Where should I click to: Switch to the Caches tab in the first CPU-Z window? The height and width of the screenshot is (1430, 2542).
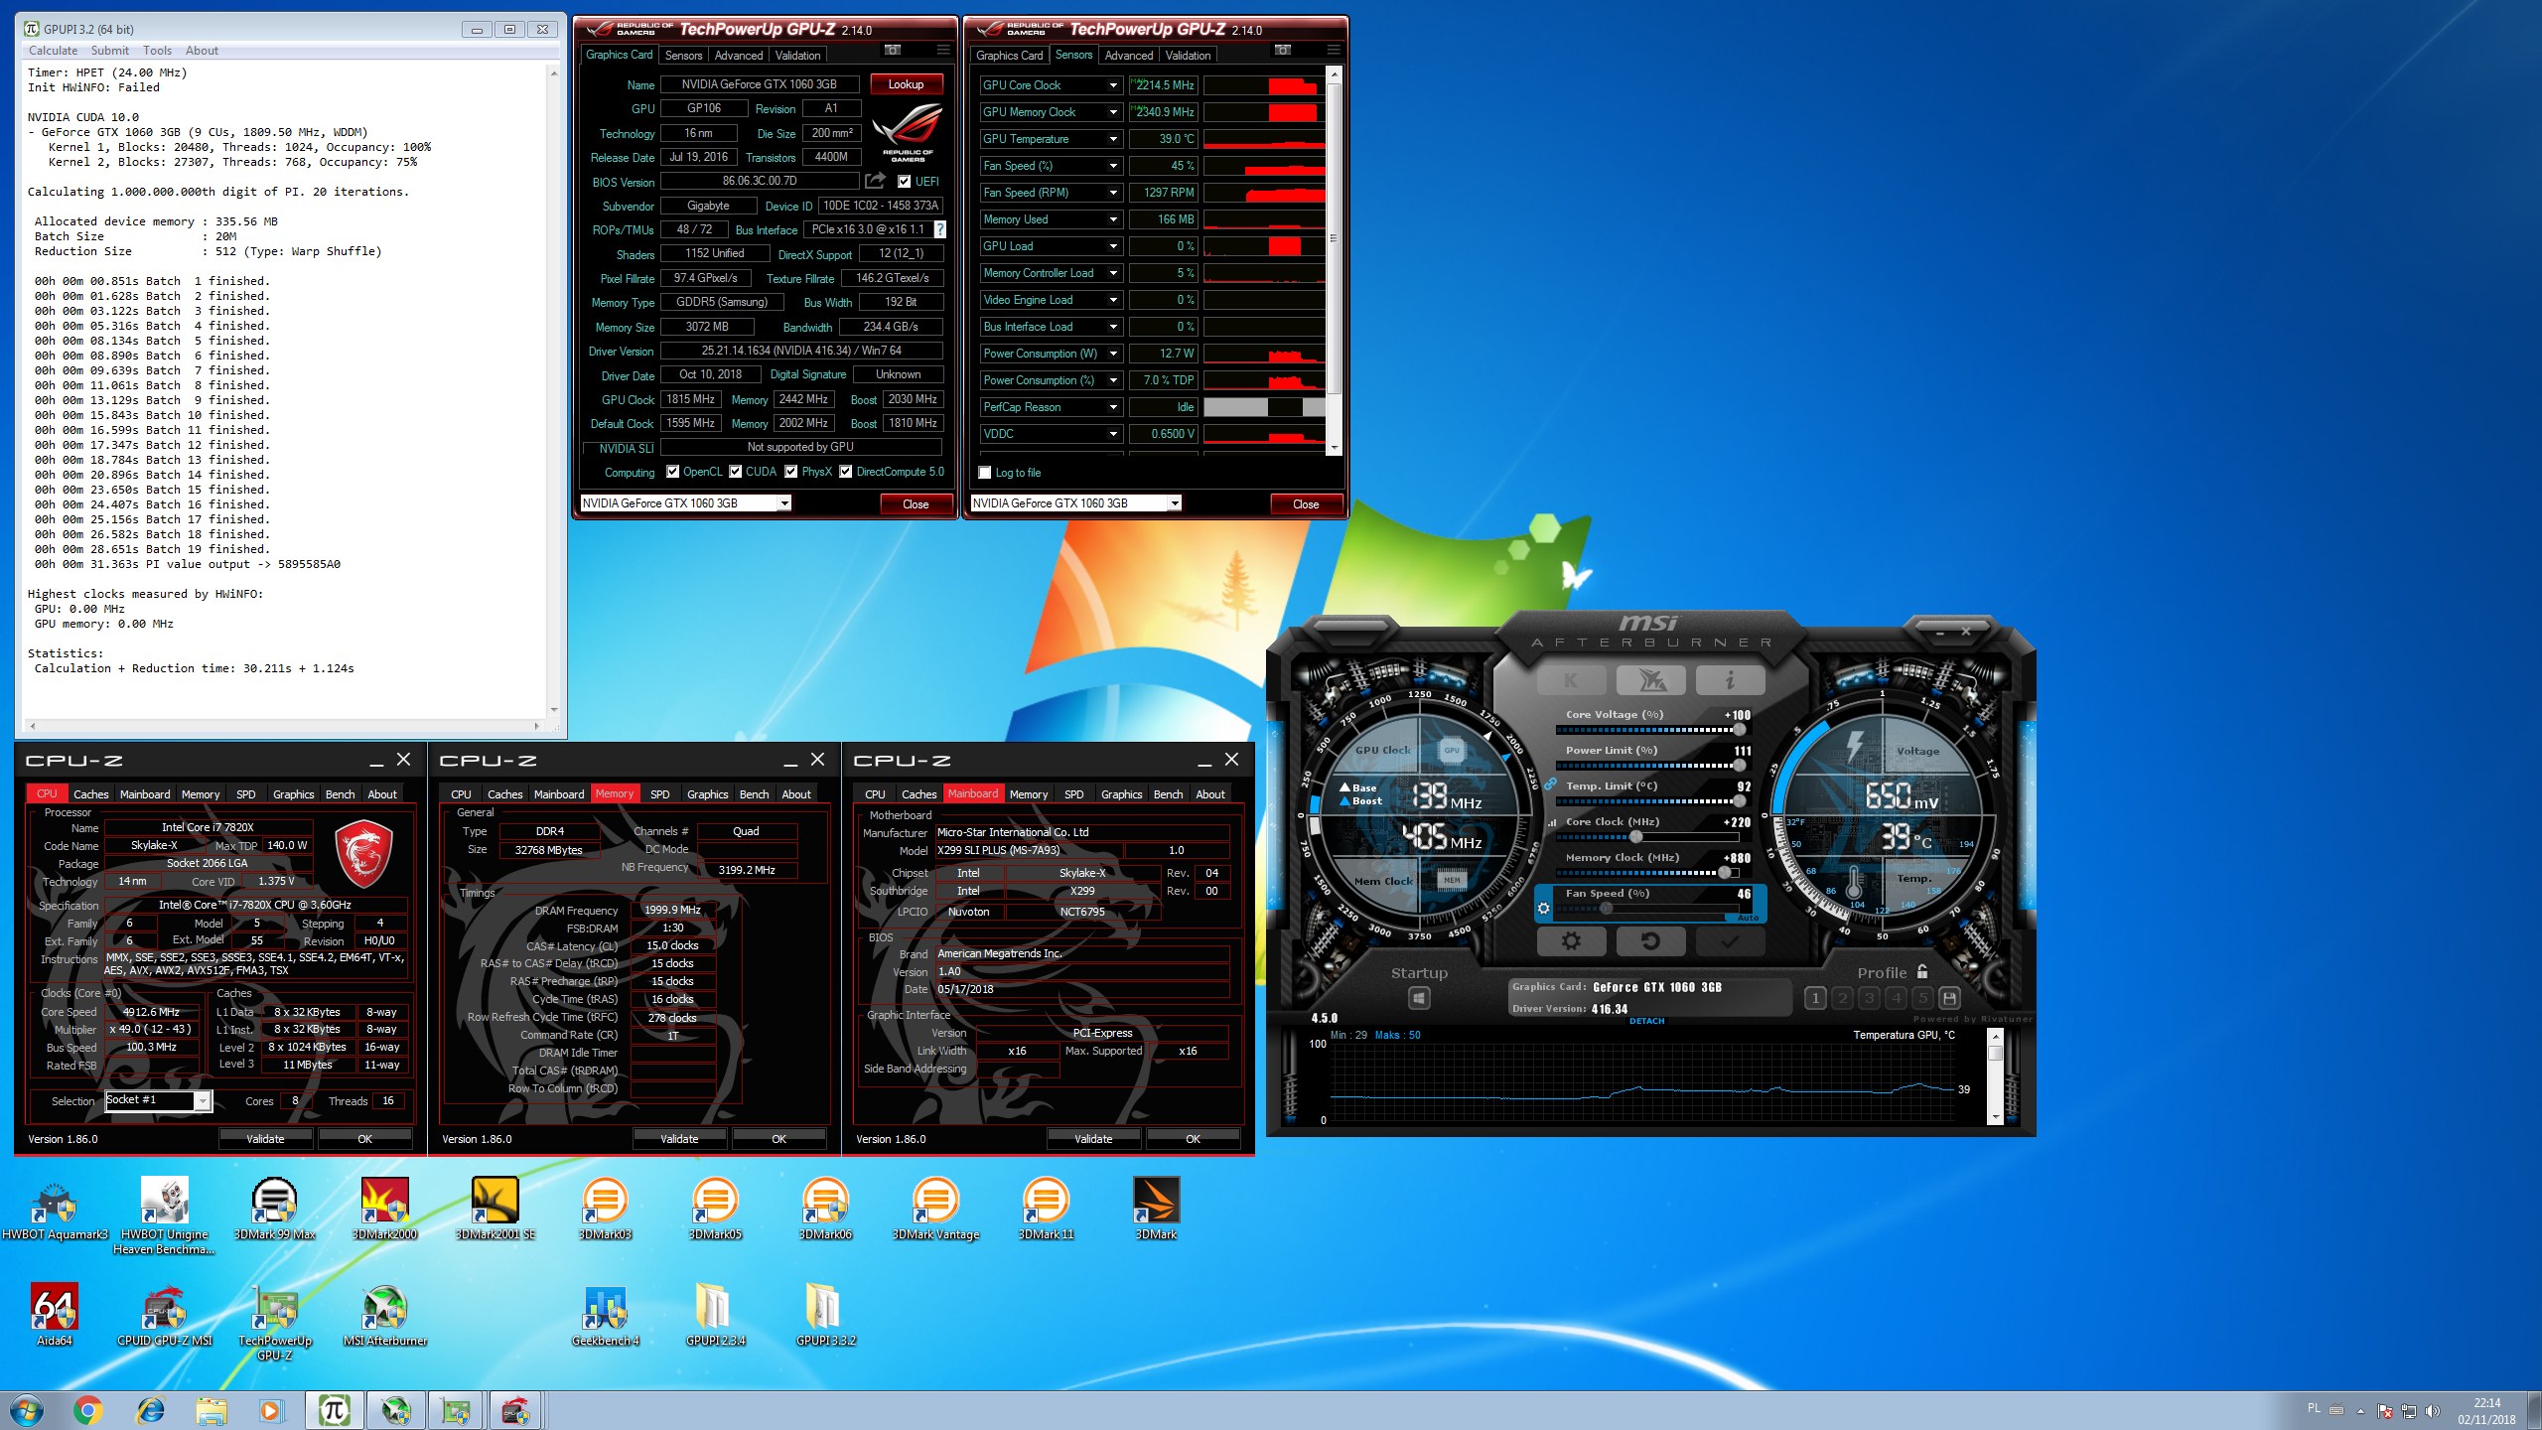tap(90, 794)
